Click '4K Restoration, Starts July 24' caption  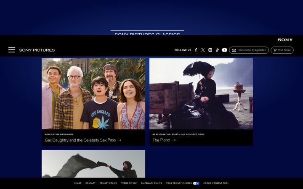pos(178,134)
